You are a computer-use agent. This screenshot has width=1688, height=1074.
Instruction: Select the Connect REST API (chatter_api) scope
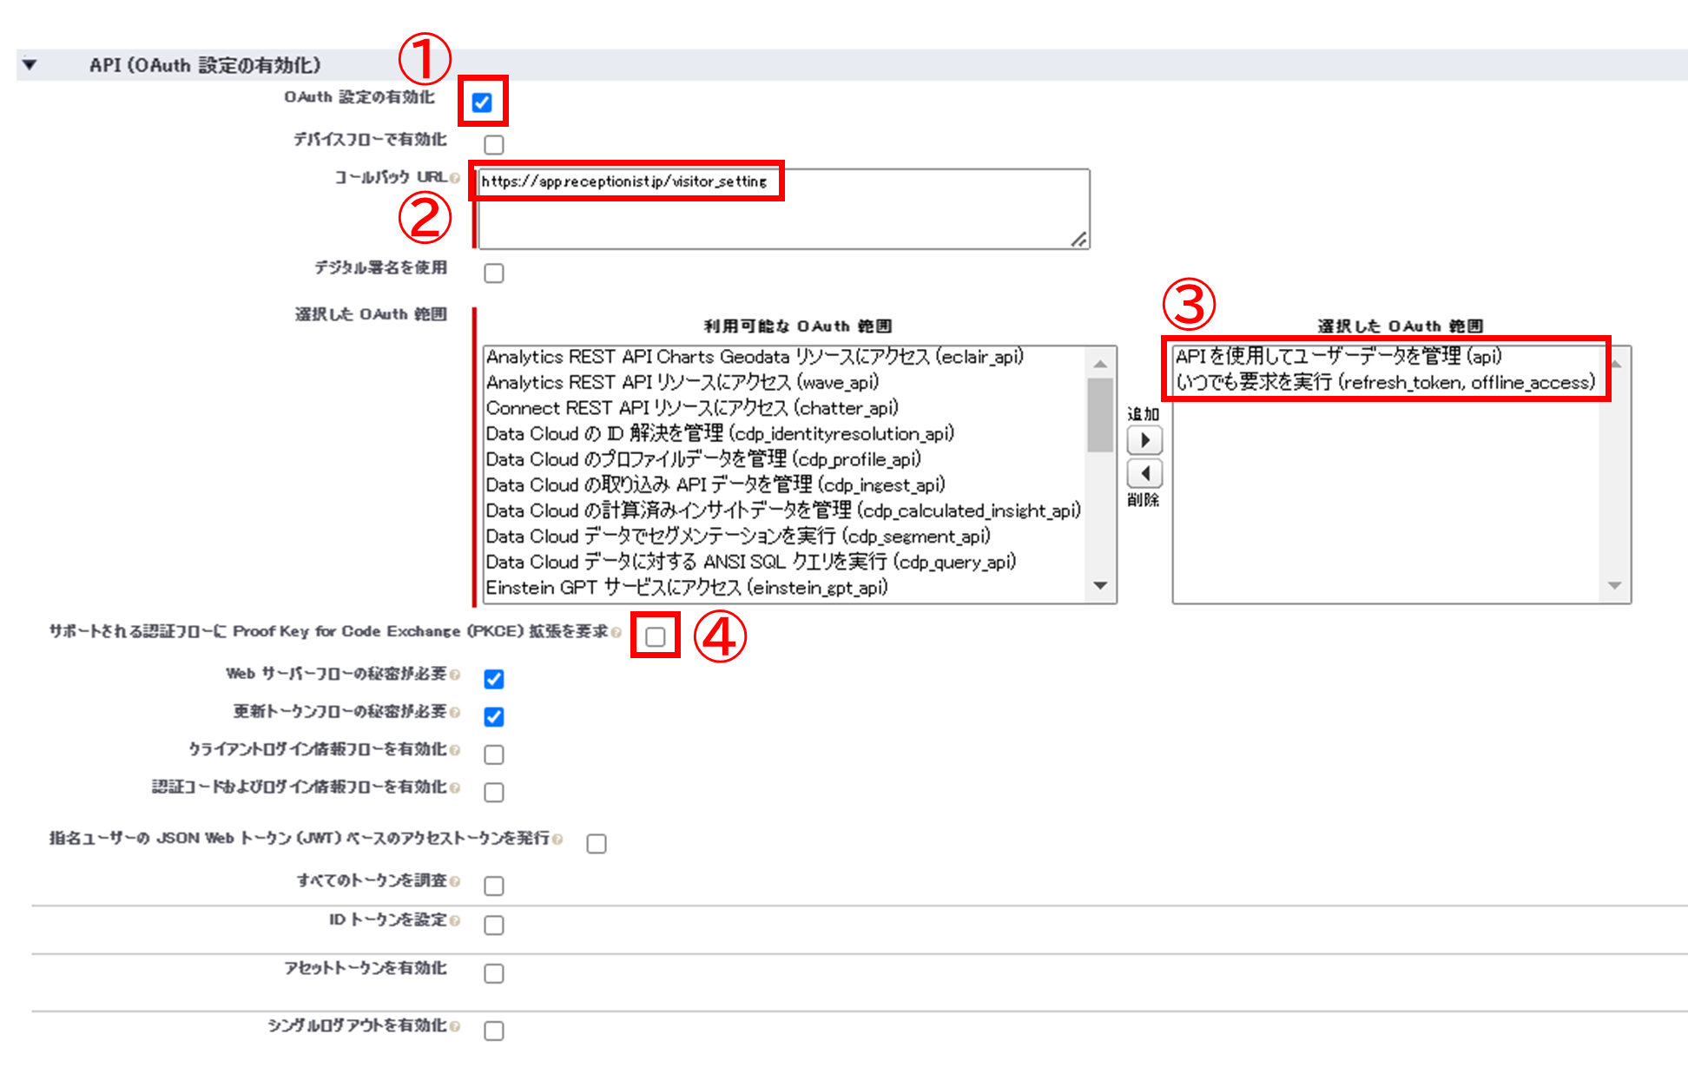coord(692,408)
